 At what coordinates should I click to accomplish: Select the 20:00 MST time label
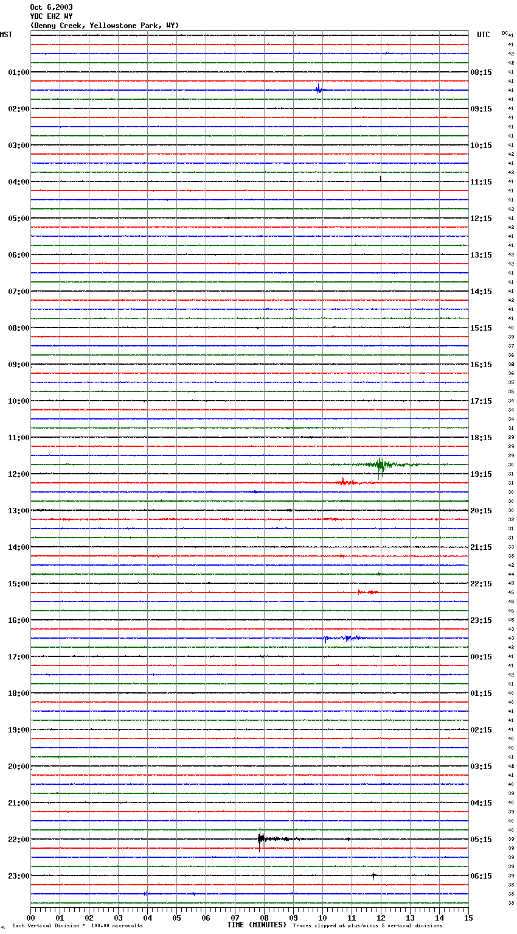tap(18, 767)
